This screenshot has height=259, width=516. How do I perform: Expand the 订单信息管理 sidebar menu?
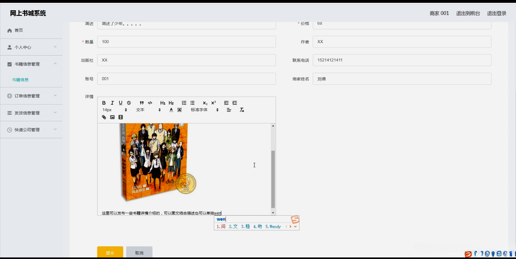(31, 96)
